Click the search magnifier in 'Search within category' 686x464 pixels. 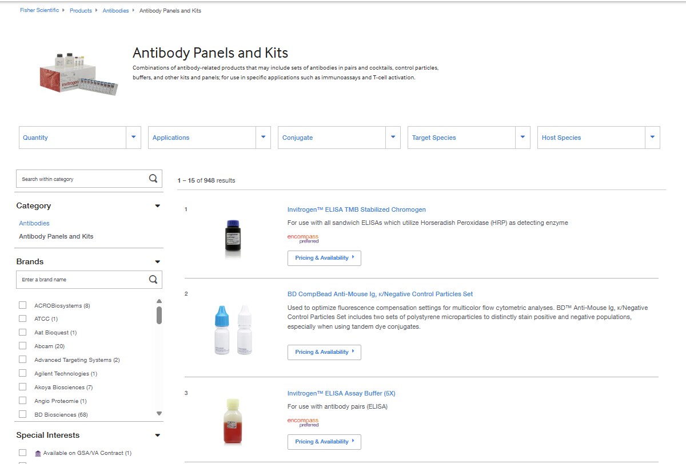[x=153, y=178]
